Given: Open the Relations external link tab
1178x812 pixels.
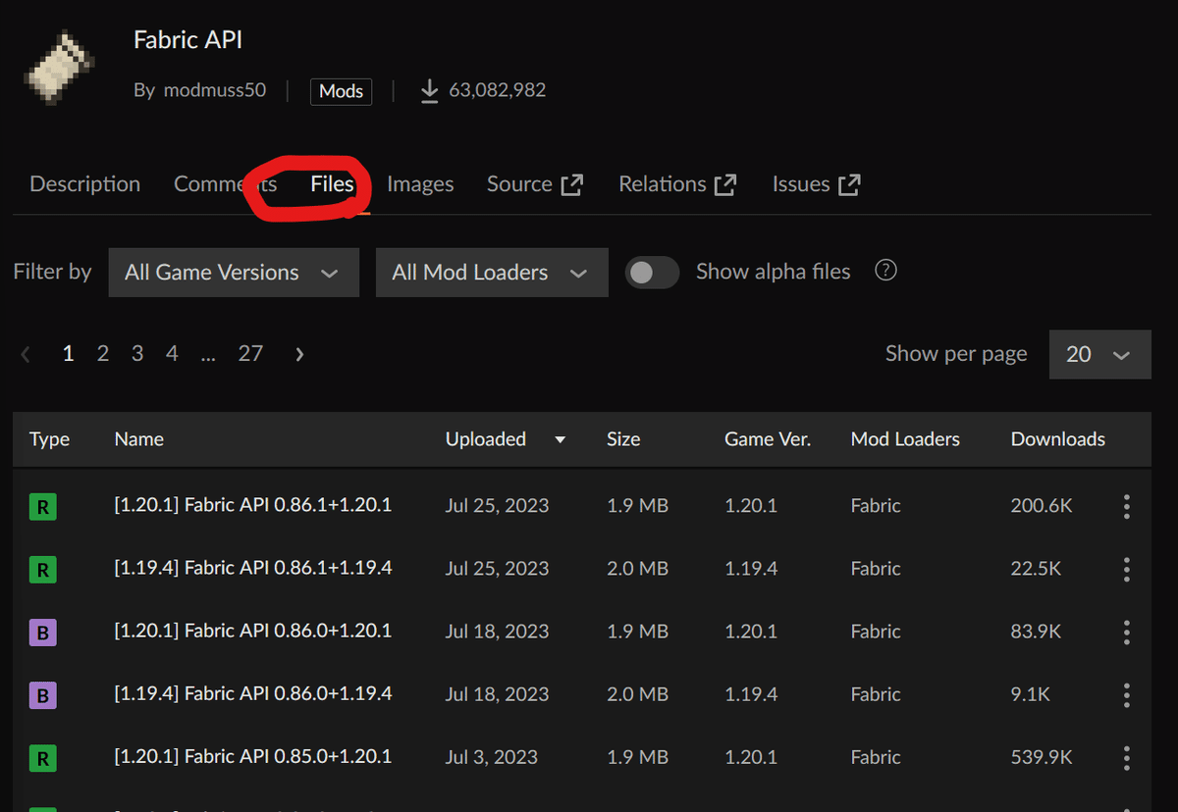Looking at the screenshot, I should coord(677,184).
